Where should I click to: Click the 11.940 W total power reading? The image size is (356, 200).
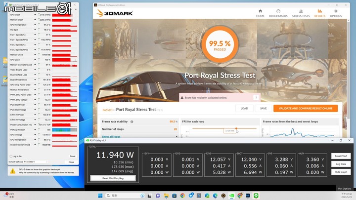[115, 155]
